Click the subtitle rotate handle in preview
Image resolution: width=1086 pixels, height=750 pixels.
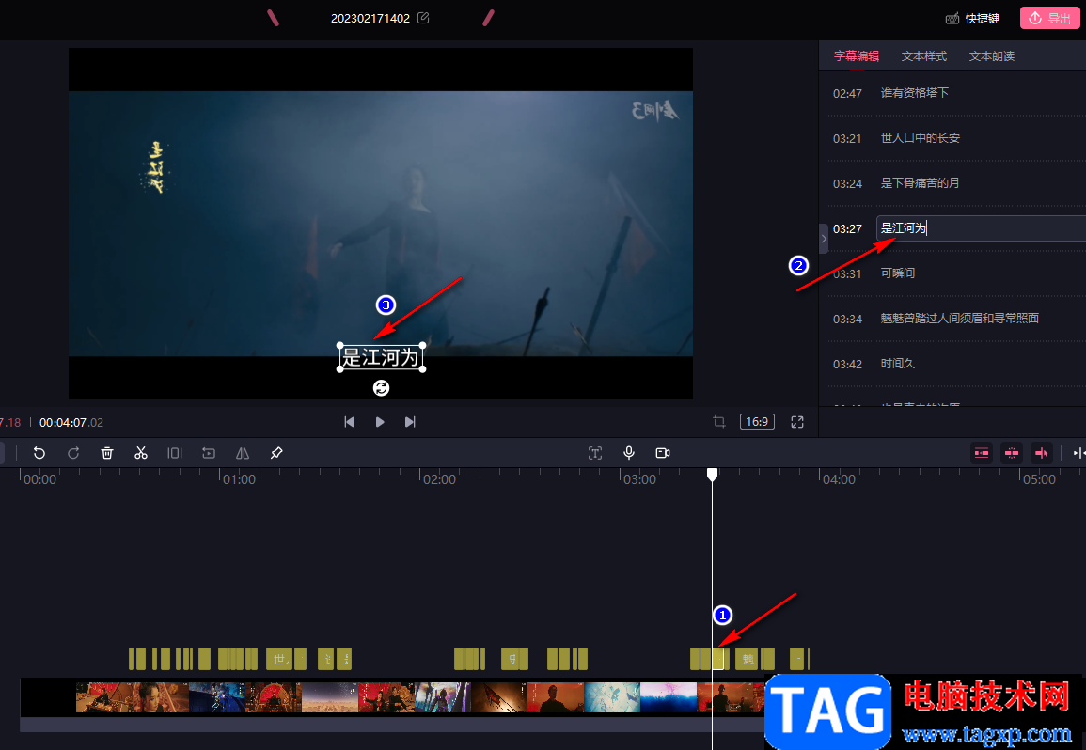pyautogui.click(x=381, y=388)
